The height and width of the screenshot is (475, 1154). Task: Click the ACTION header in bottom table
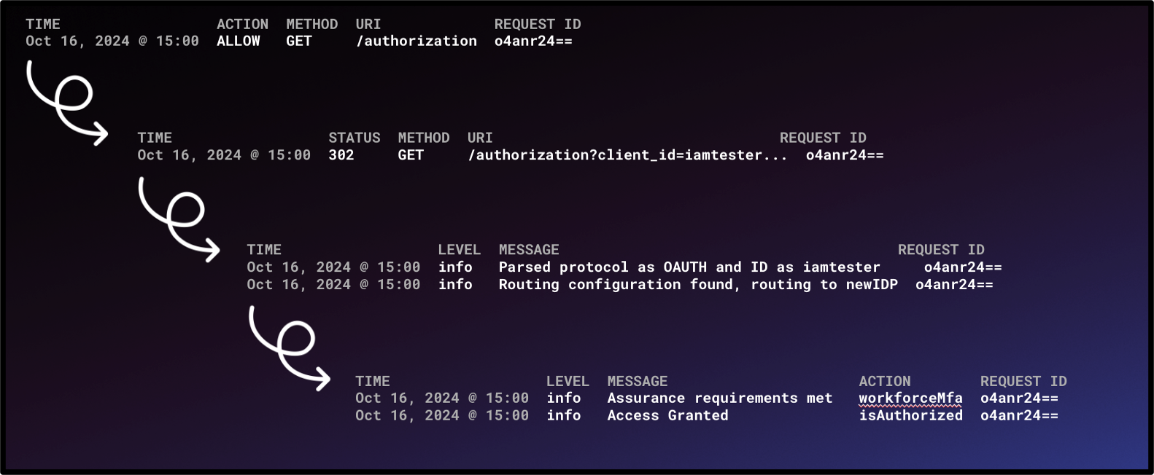(x=885, y=382)
